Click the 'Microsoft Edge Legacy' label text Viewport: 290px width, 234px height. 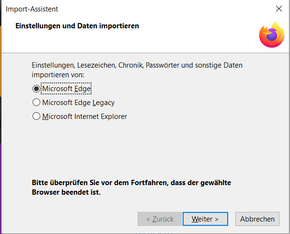pos(78,102)
